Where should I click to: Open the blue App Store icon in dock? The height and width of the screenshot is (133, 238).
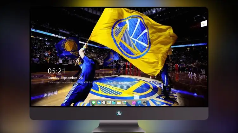tap(139, 102)
